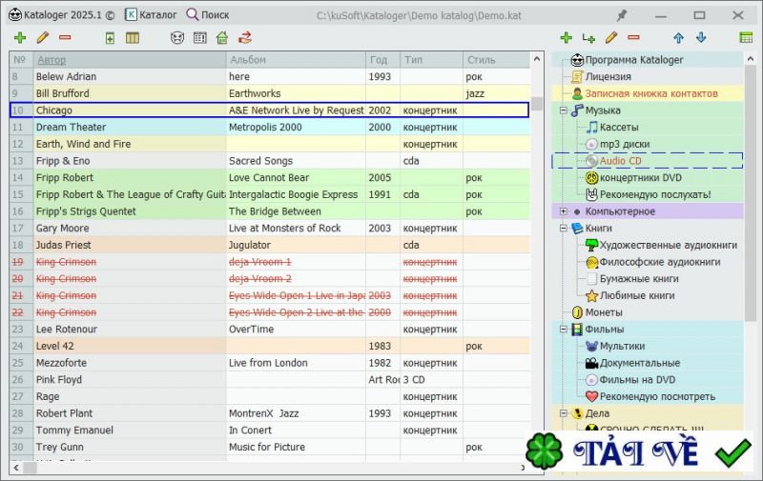Click the green home icon in toolbar
This screenshot has height=481, width=763.
point(222,38)
